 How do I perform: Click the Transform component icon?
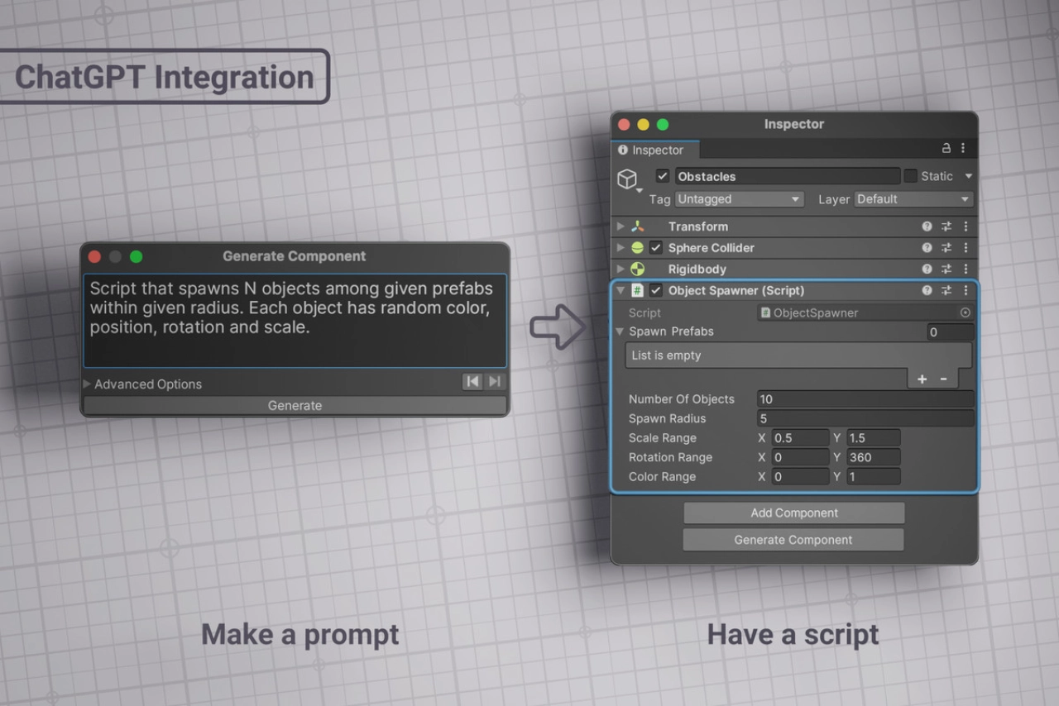[637, 227]
